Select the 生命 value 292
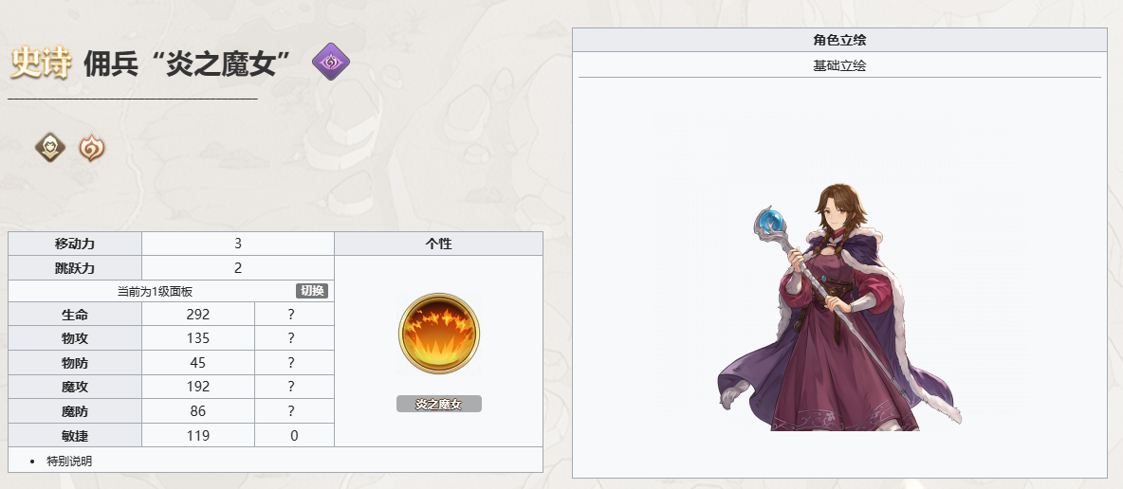 198,315
